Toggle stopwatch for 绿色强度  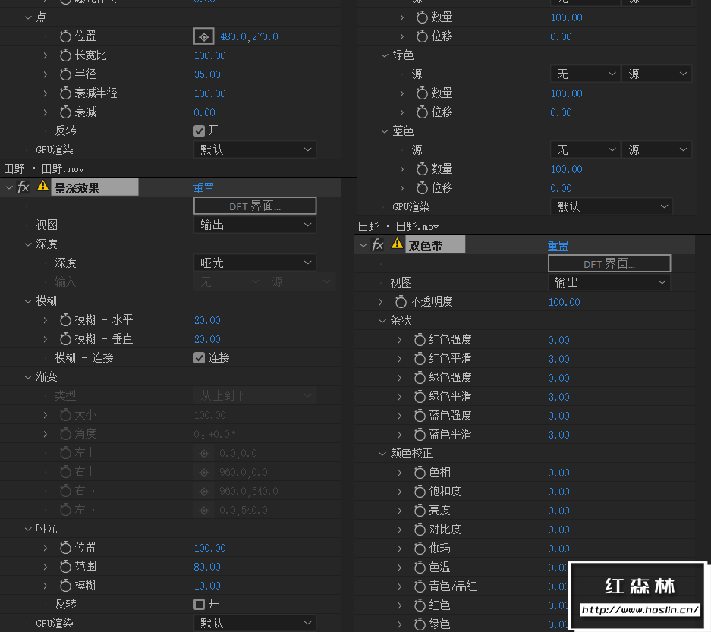(x=420, y=378)
